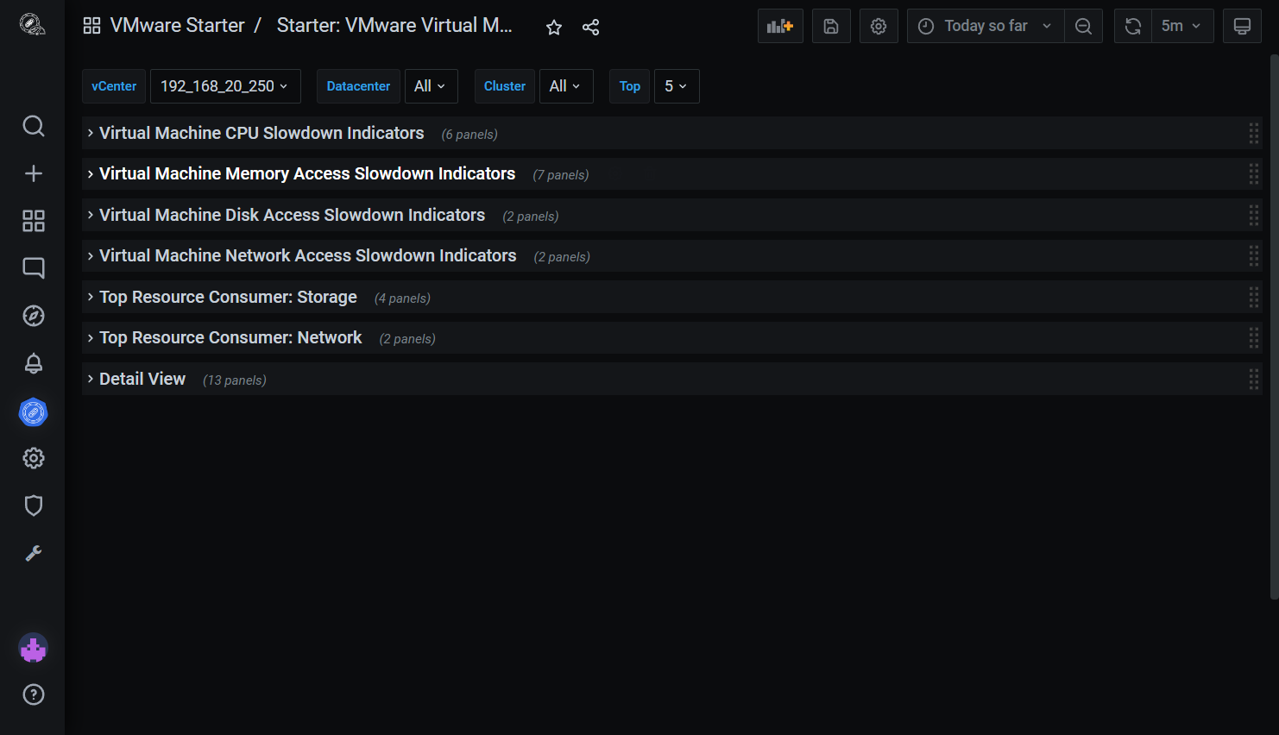Image resolution: width=1279 pixels, height=735 pixels.
Task: Grab drag handle of CPU Slowdown Indicators row
Action: coord(1253,133)
